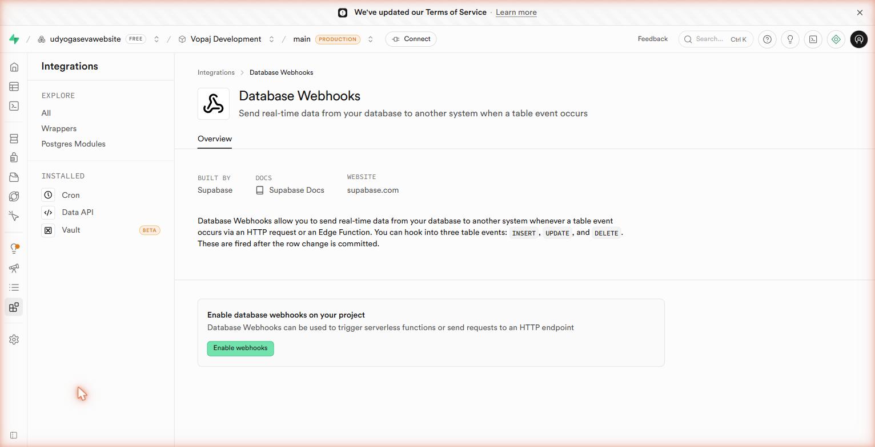Click the Database Webhooks logo icon

coord(214,104)
